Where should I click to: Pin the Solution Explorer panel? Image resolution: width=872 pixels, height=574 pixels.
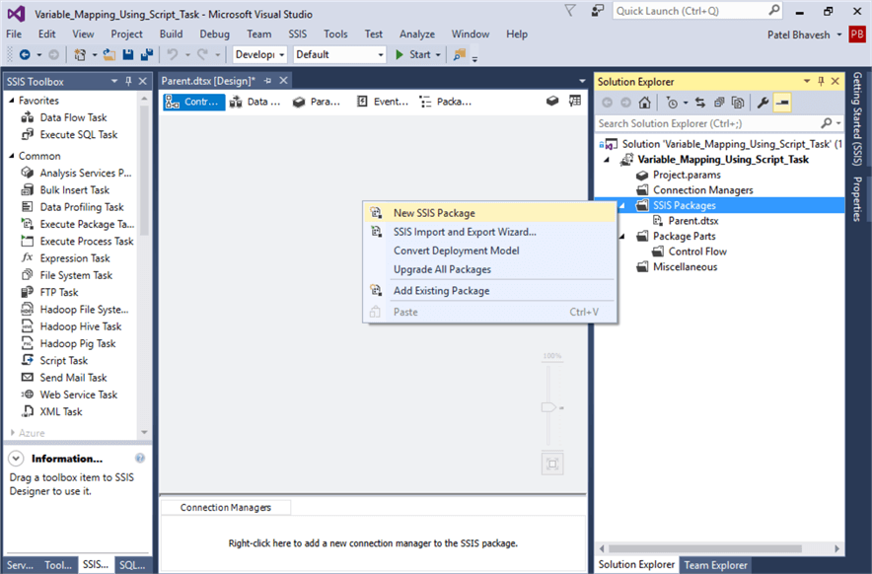(820, 81)
